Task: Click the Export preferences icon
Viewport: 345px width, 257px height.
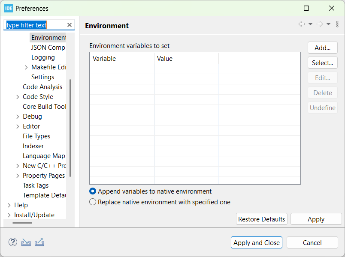Action: pos(39,242)
